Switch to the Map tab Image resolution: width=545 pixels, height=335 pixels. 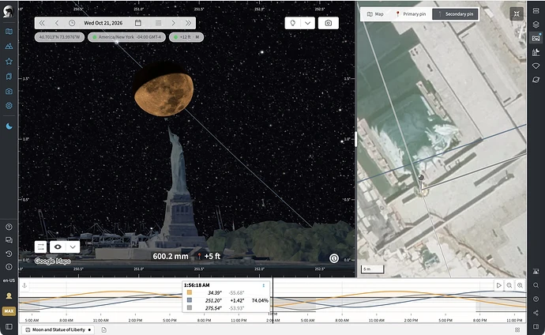coord(375,14)
